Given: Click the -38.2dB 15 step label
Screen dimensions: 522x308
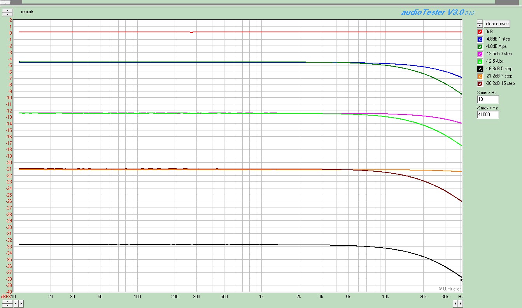Looking at the screenshot, I should pos(500,83).
